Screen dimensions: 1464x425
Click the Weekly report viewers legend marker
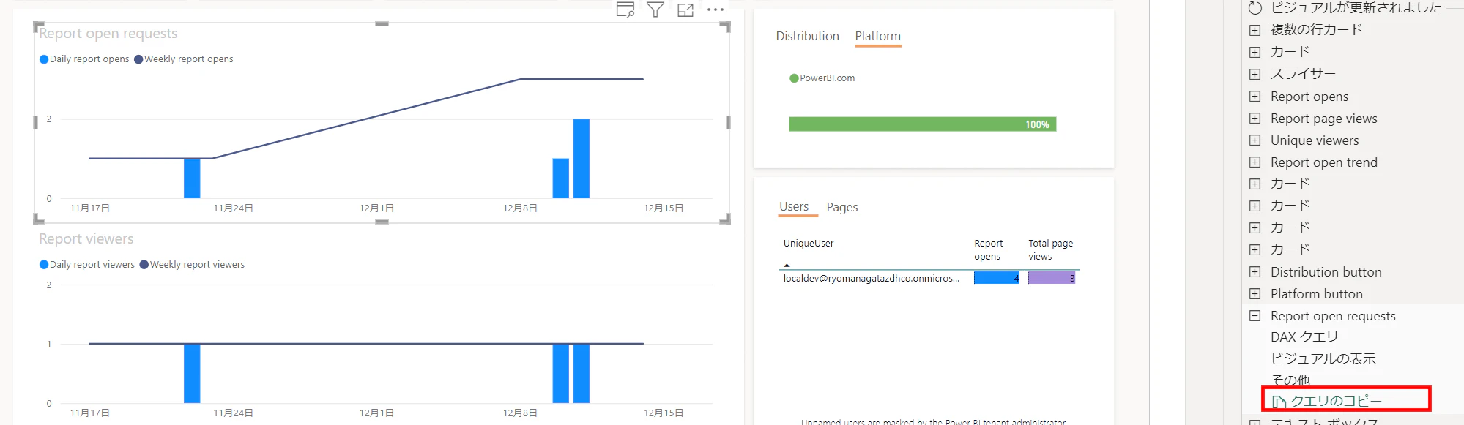click(144, 265)
